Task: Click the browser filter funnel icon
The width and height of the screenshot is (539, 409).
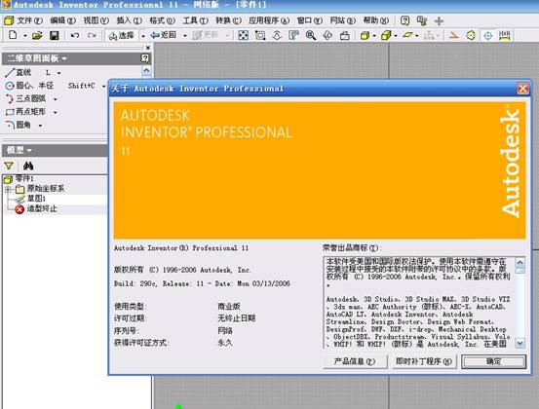Action: coord(9,166)
